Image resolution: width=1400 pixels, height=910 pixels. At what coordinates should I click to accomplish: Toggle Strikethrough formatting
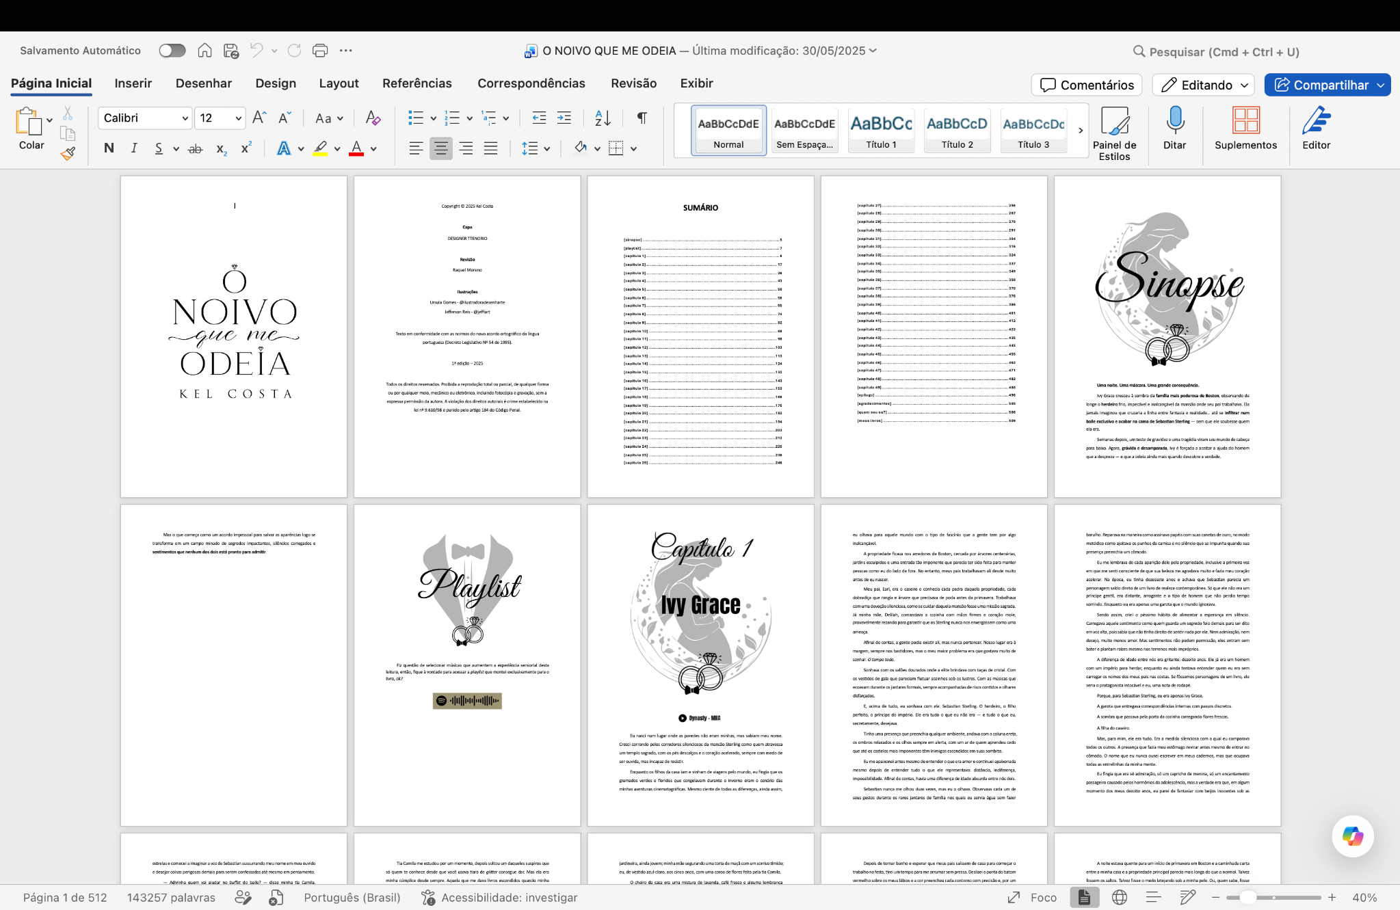(196, 148)
